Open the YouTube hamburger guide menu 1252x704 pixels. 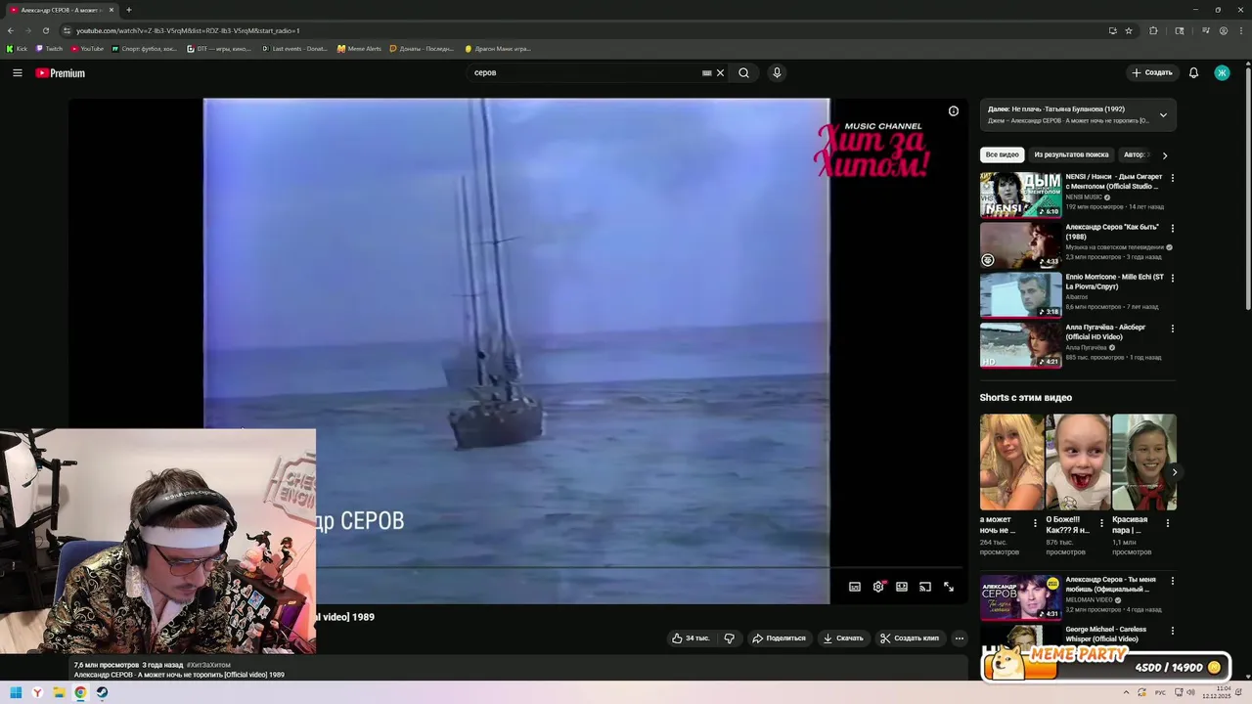tap(17, 72)
